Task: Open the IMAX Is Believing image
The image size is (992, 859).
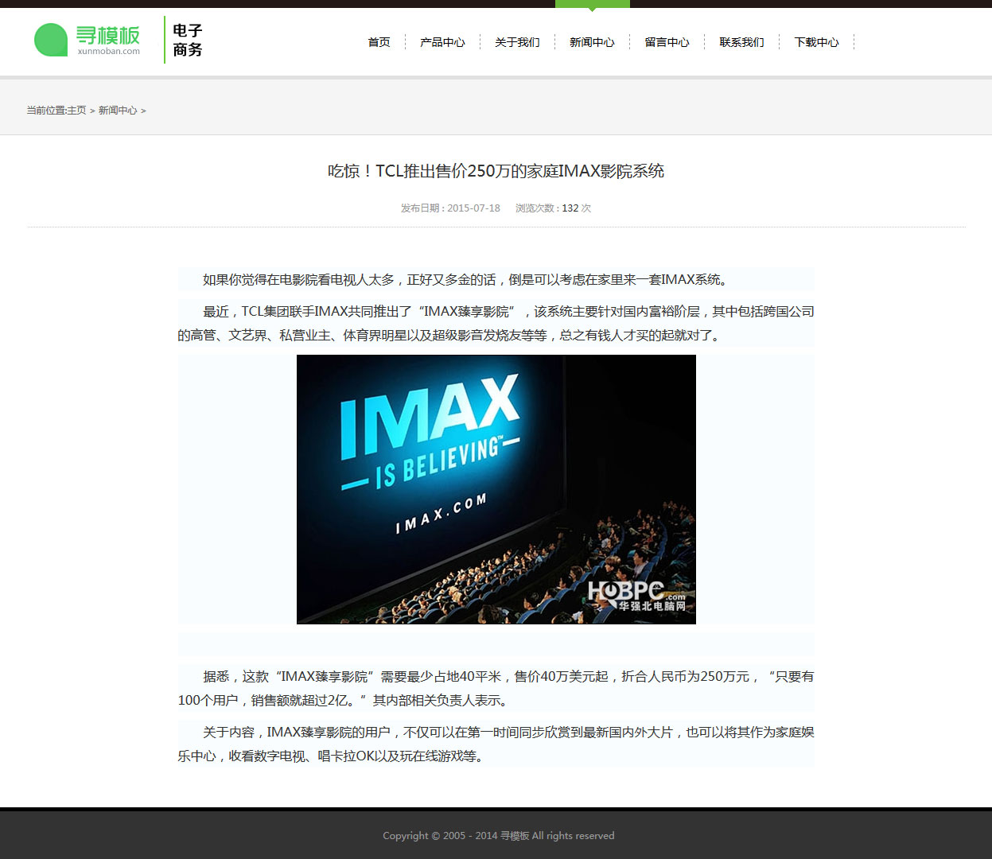Action: click(x=496, y=489)
